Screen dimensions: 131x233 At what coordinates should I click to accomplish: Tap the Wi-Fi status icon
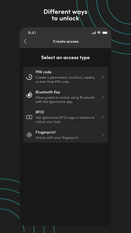[99, 33]
